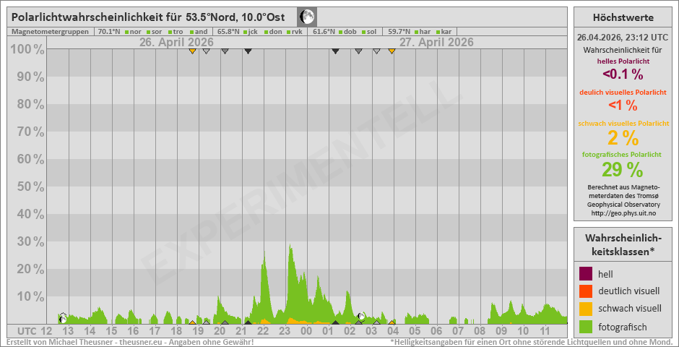This screenshot has width=679, height=347.
Task: Click the dark purple 'hell' legend swatch
Action: tap(586, 274)
